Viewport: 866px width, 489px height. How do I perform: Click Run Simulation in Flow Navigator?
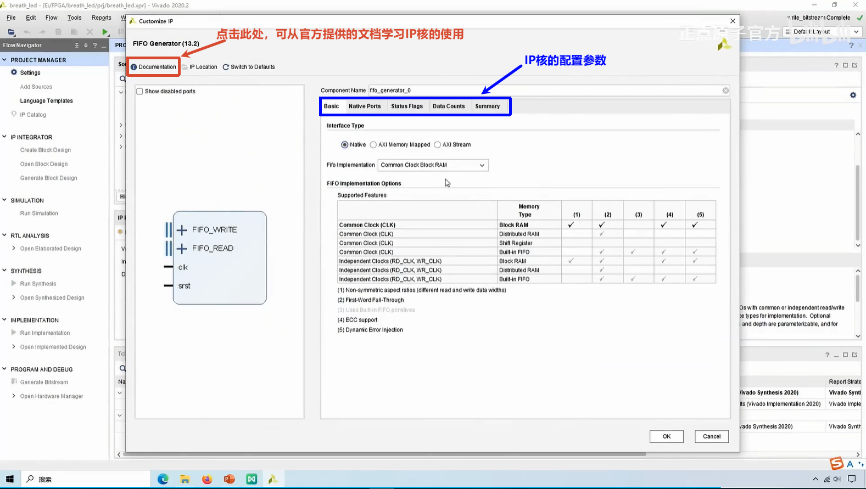click(39, 213)
